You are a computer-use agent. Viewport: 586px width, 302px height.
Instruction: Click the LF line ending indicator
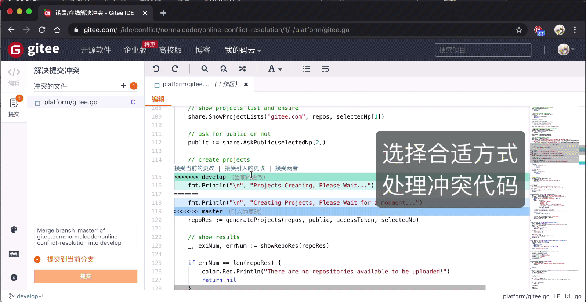click(x=557, y=296)
